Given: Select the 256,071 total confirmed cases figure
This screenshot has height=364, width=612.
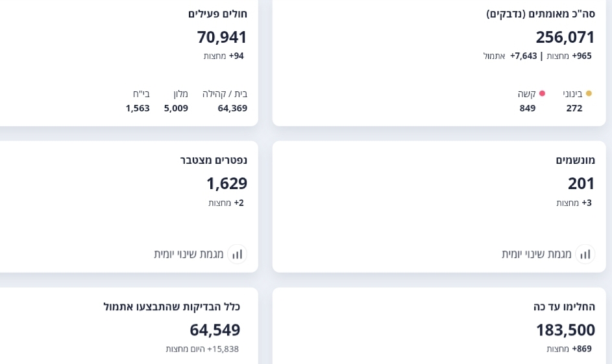Looking at the screenshot, I should [565, 37].
